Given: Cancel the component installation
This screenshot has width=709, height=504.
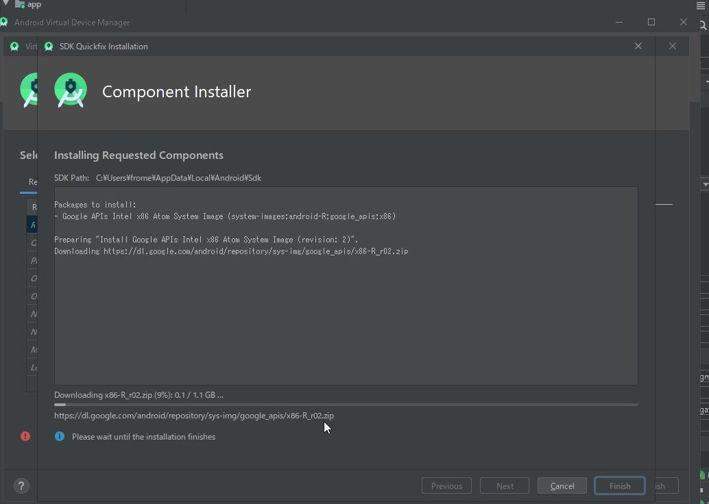Looking at the screenshot, I should pyautogui.click(x=562, y=486).
